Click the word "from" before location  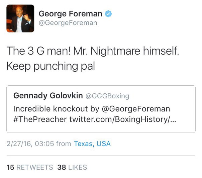point(63,144)
